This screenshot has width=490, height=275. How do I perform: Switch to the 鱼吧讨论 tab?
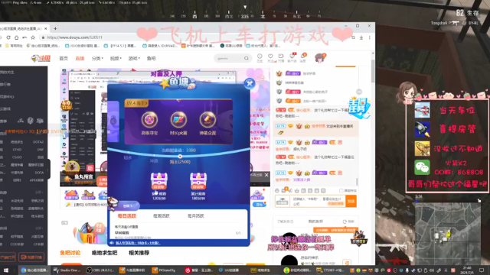(x=70, y=253)
